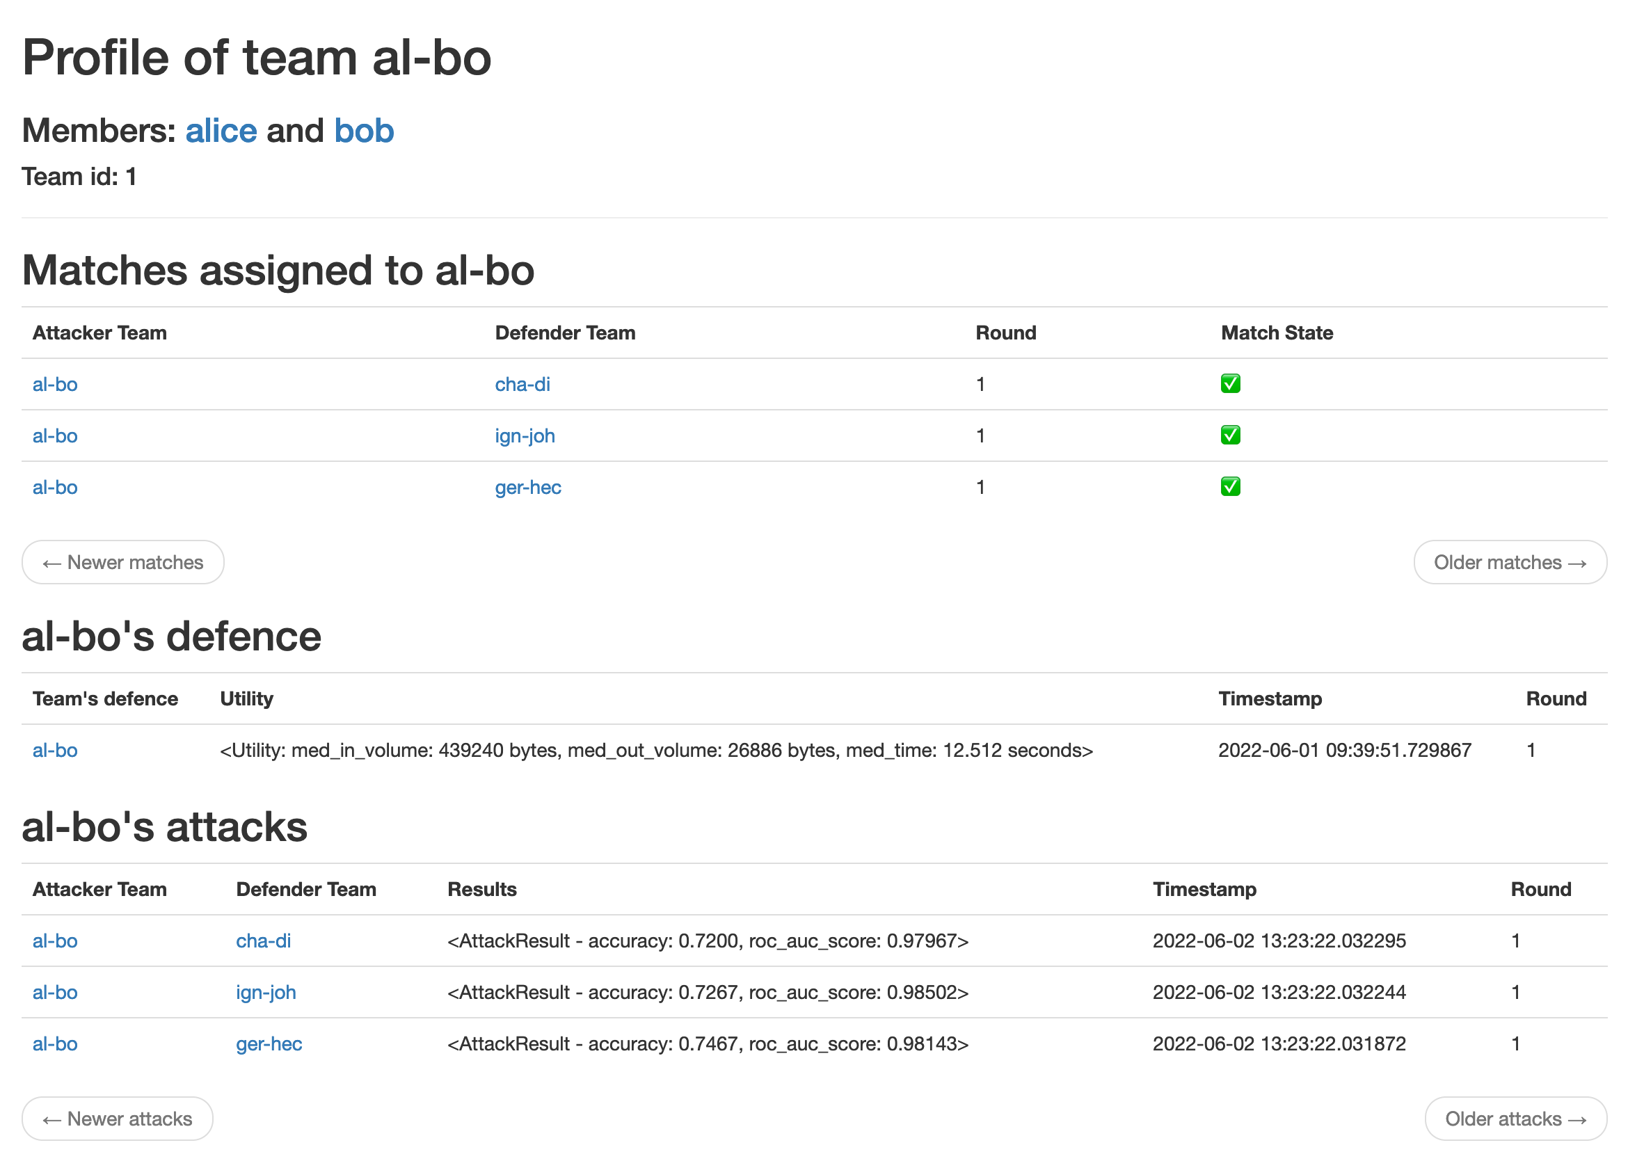Image resolution: width=1628 pixels, height=1168 pixels.
Task: Click green checkmark in cha-di match row
Action: 1230,384
